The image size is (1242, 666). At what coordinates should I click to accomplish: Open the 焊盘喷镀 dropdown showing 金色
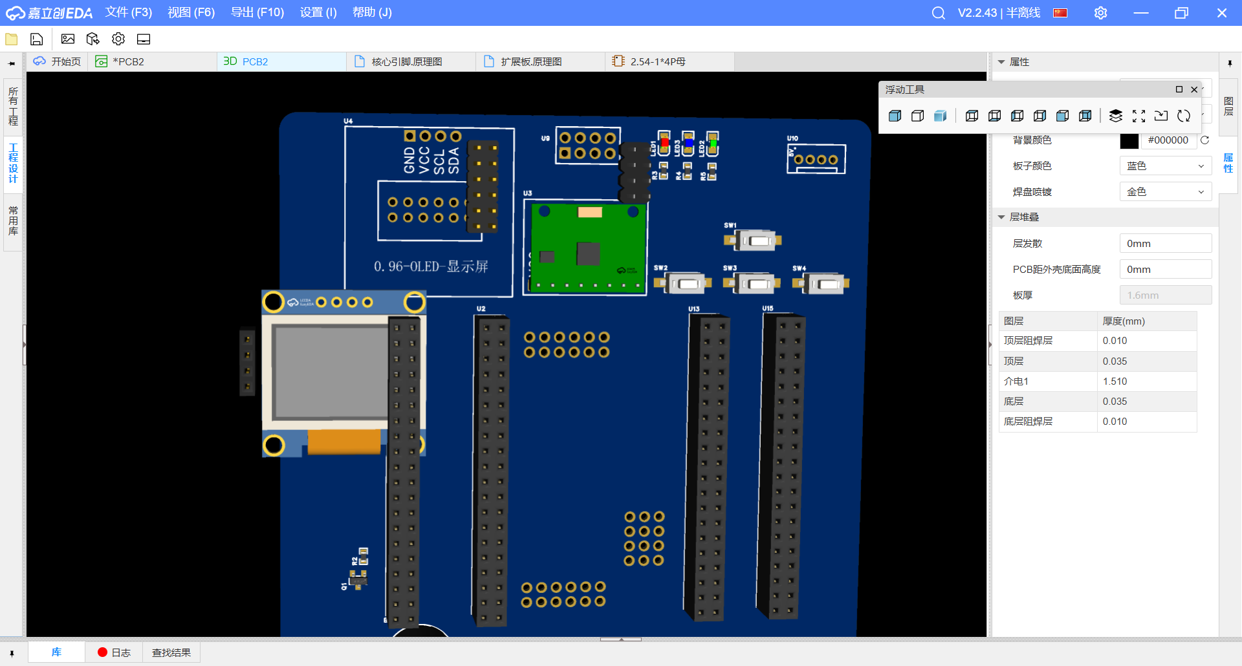tap(1165, 192)
